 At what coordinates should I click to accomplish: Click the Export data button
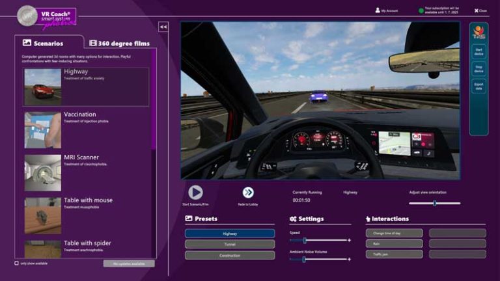pyautogui.click(x=479, y=86)
